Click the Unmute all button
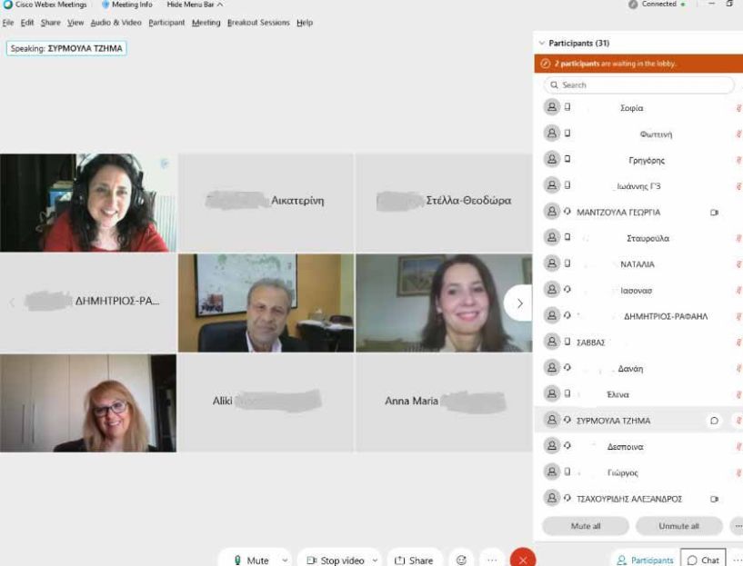Image resolution: width=743 pixels, height=566 pixels. (x=678, y=526)
